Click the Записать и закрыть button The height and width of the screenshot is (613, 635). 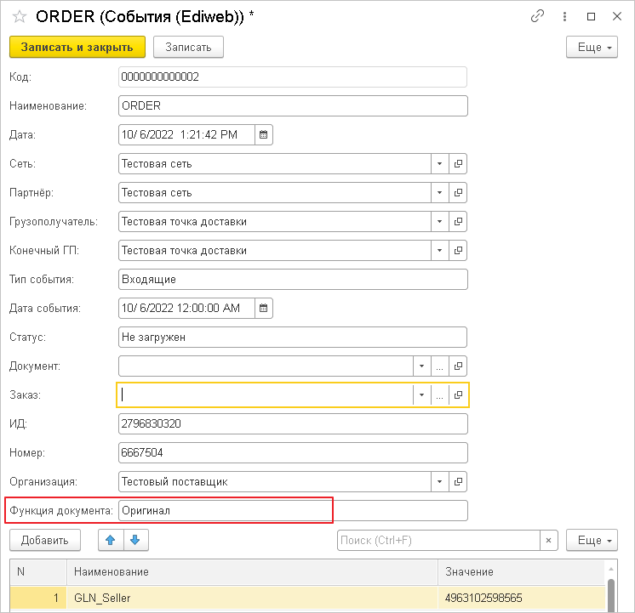(x=77, y=47)
